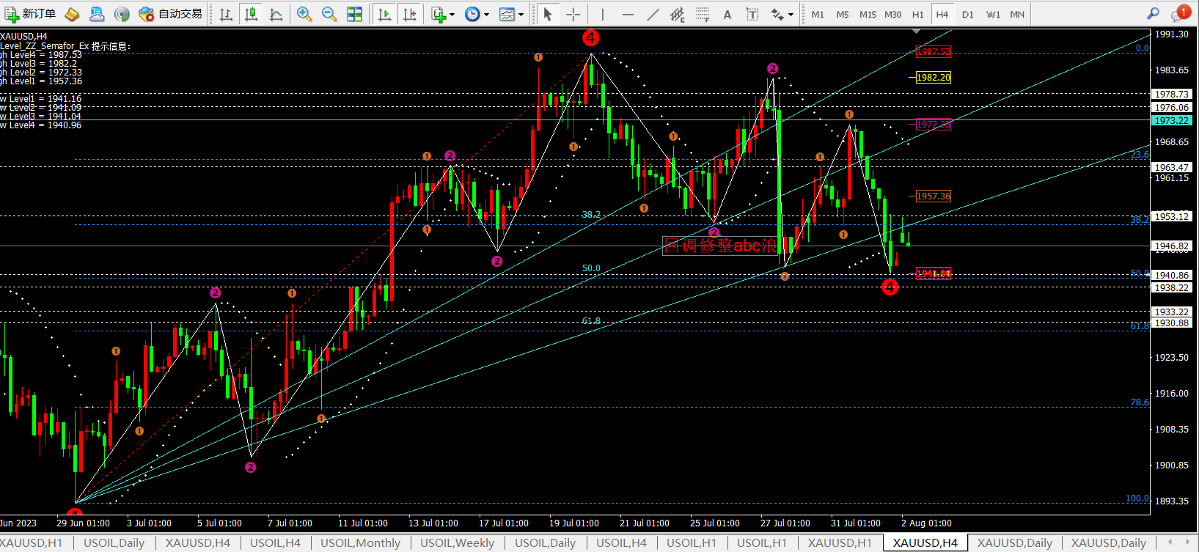The width and height of the screenshot is (1199, 552).
Task: Switch timeframe to M5
Action: (843, 14)
